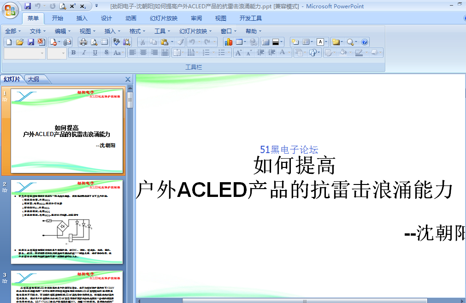Click the line spacing icon
The height and width of the screenshot is (303, 466).
pos(177,53)
